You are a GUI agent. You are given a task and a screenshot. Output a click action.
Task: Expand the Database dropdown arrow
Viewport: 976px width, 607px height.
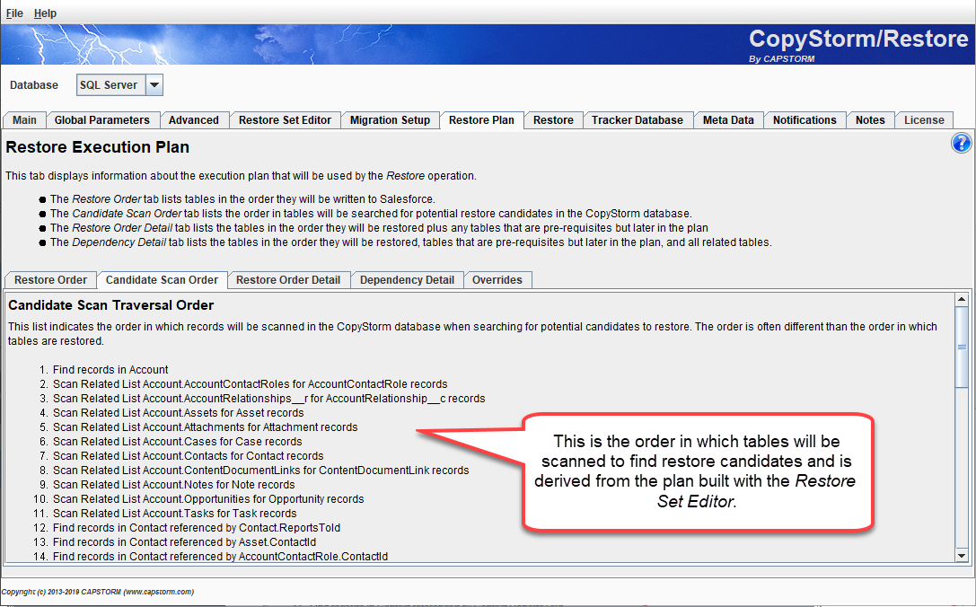(154, 84)
